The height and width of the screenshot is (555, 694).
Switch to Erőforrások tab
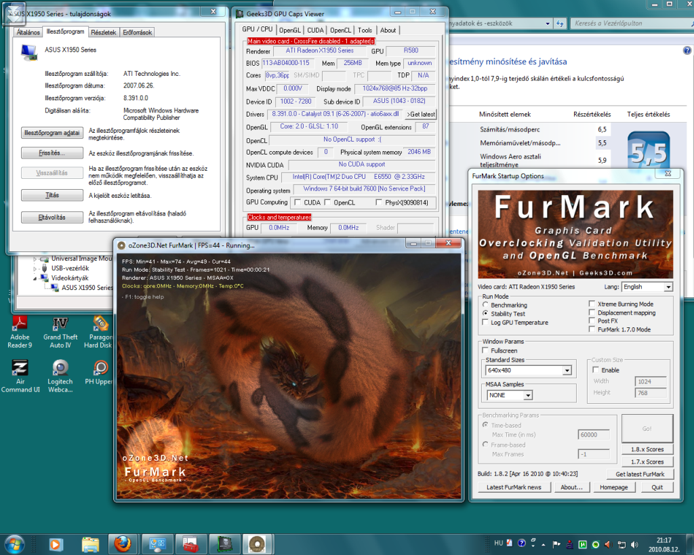[137, 33]
